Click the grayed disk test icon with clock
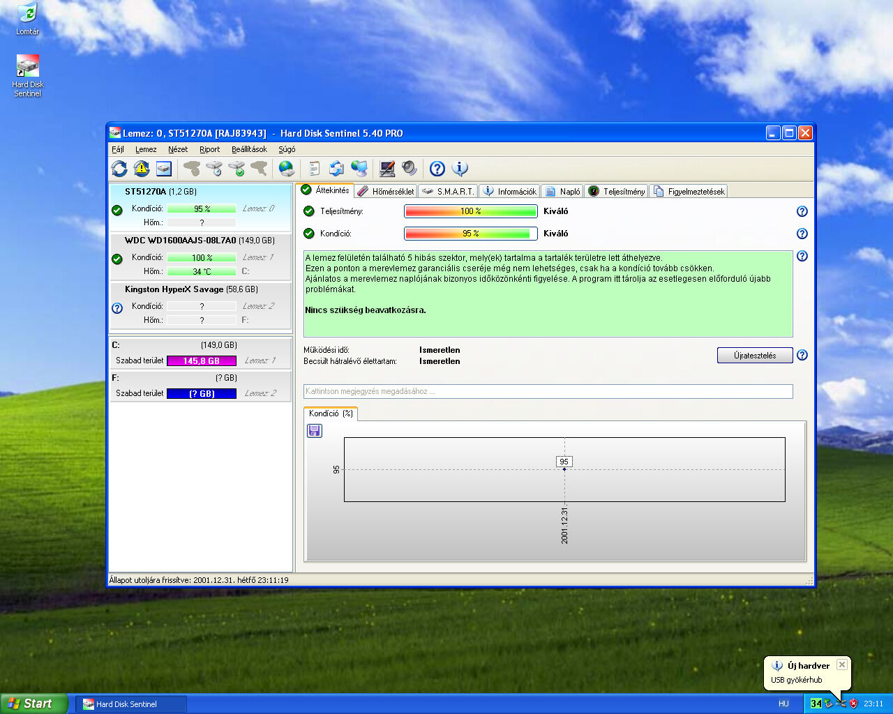Image resolution: width=893 pixels, height=714 pixels. pyautogui.click(x=214, y=169)
